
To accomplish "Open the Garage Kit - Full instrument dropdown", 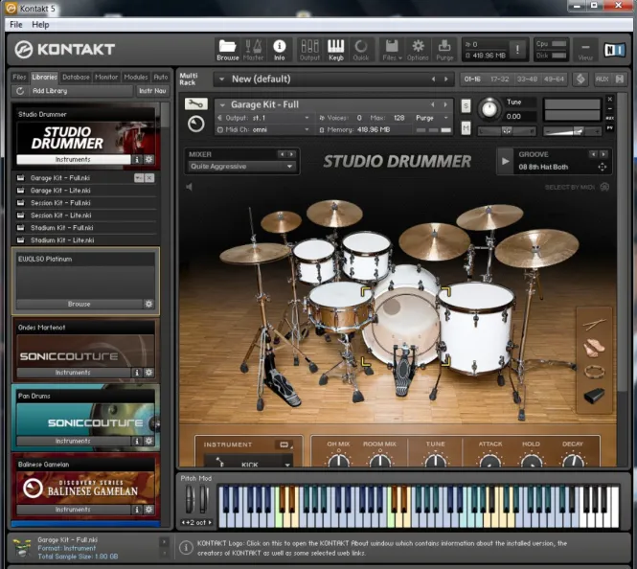I will point(222,104).
